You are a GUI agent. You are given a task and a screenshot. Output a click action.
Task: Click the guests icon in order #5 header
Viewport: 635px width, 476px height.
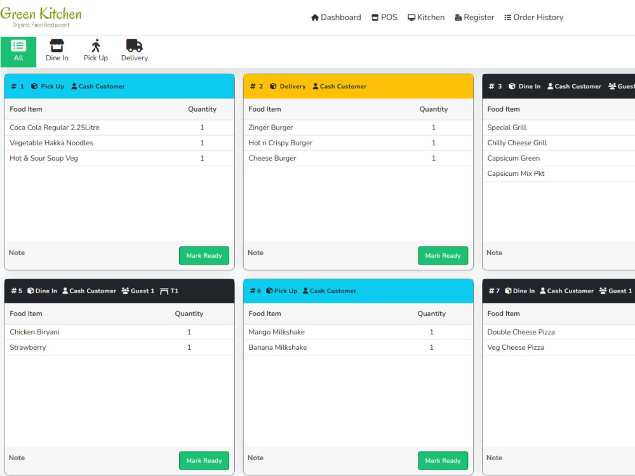[x=125, y=291]
